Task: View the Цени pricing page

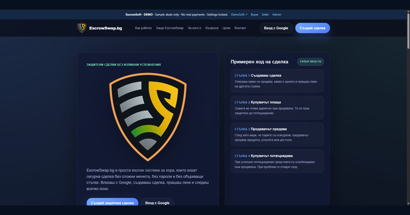Action: (227, 28)
